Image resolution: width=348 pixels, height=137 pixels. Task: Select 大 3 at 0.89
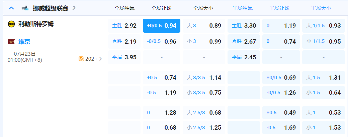click(x=204, y=26)
